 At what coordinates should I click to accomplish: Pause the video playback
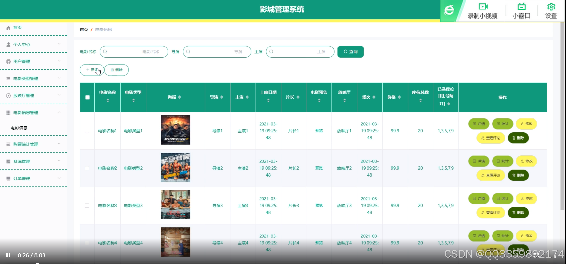[x=8, y=255]
